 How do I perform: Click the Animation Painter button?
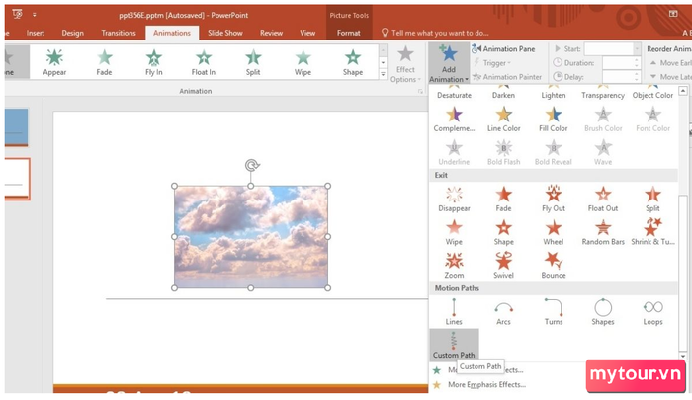click(506, 77)
